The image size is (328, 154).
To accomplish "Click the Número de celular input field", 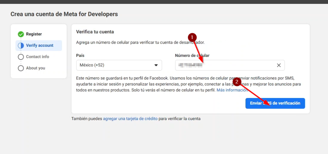I will (230, 65).
